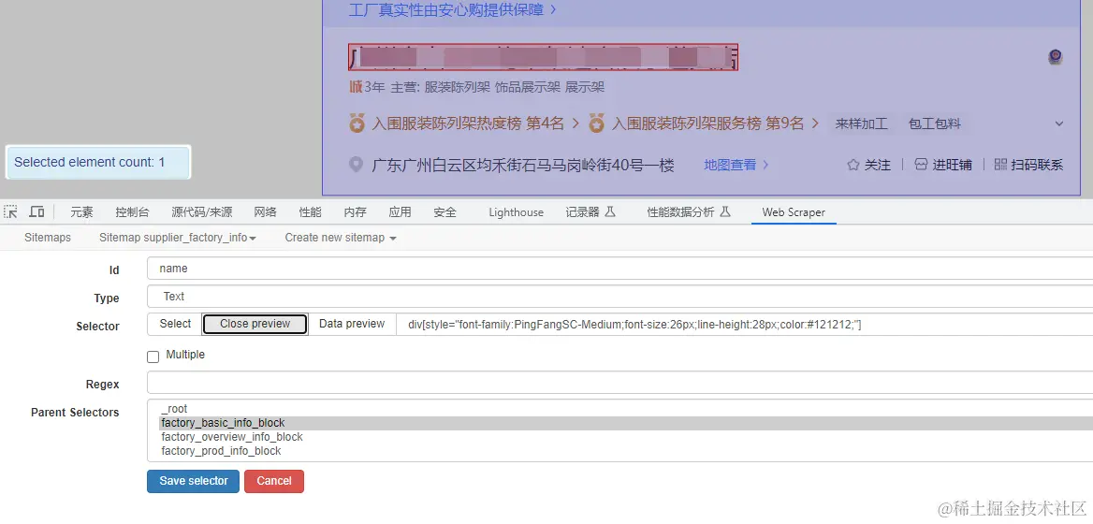Open the 网络 tab

[265, 212]
